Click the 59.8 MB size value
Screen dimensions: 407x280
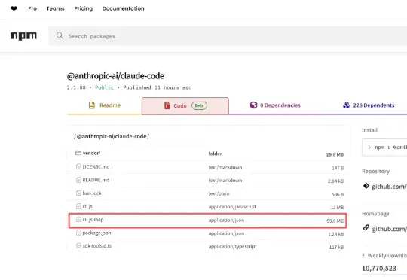coord(335,221)
